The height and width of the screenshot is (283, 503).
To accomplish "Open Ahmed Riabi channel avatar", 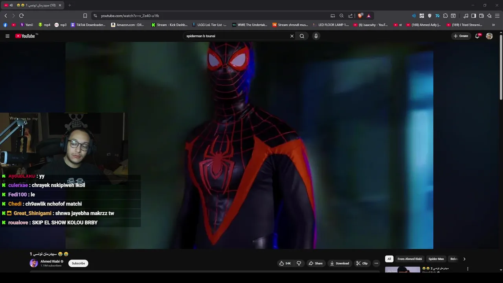I will coord(34,263).
